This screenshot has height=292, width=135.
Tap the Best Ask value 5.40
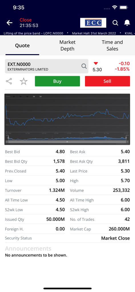pyautogui.click(x=125, y=152)
